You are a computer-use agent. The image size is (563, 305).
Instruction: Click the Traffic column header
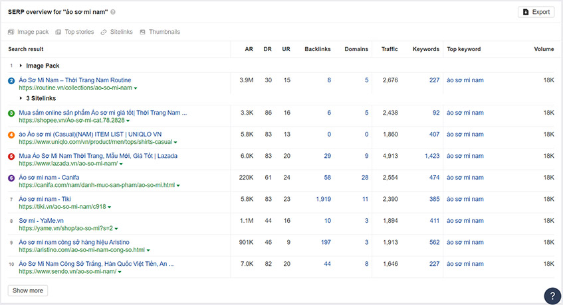pos(390,49)
